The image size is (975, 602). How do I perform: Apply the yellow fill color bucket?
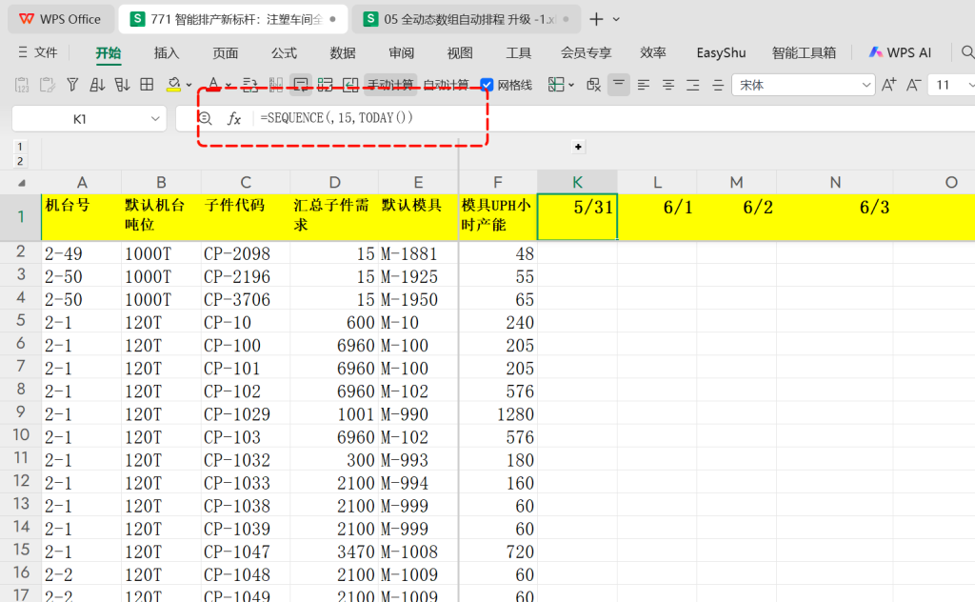[174, 85]
